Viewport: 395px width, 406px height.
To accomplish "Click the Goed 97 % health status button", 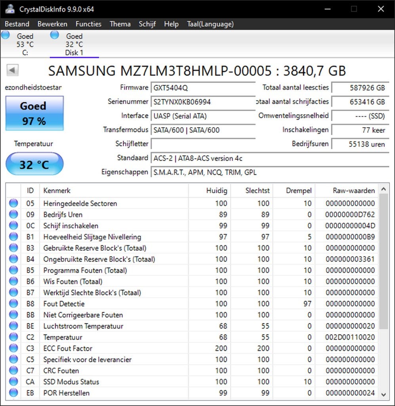I will point(34,113).
